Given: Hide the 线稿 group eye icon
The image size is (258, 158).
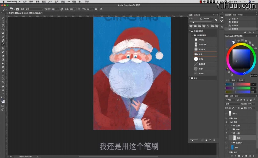Looking at the screenshot, I should [x=226, y=118].
